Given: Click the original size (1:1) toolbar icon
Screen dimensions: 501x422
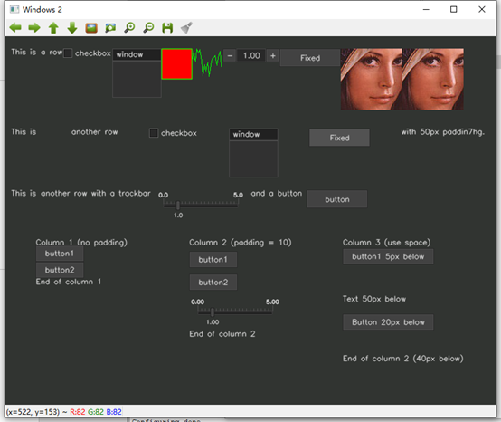Looking at the screenshot, I should tap(91, 28).
